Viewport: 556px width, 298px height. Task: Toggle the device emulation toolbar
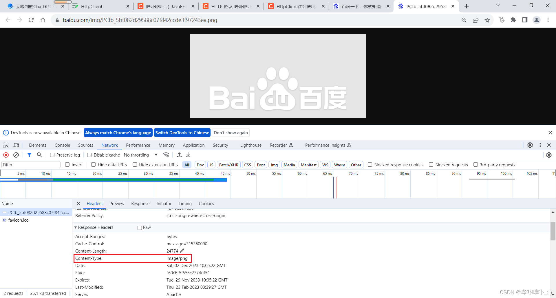(16, 145)
